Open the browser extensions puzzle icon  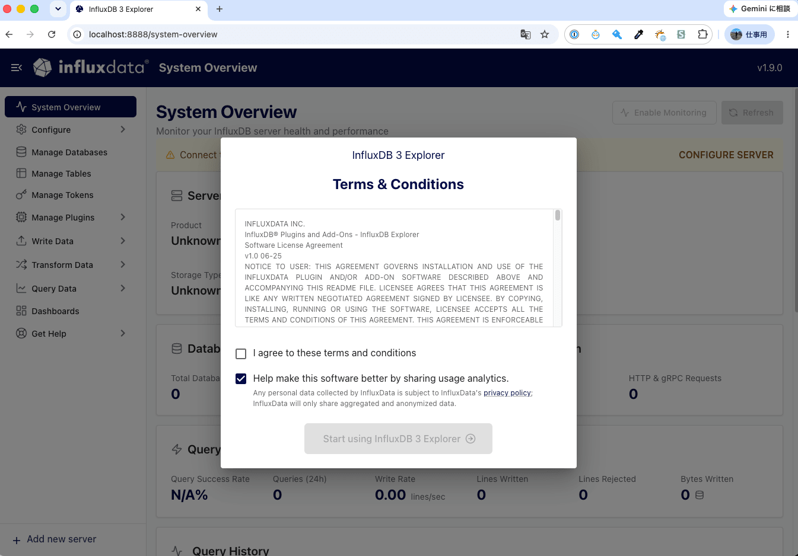[702, 34]
